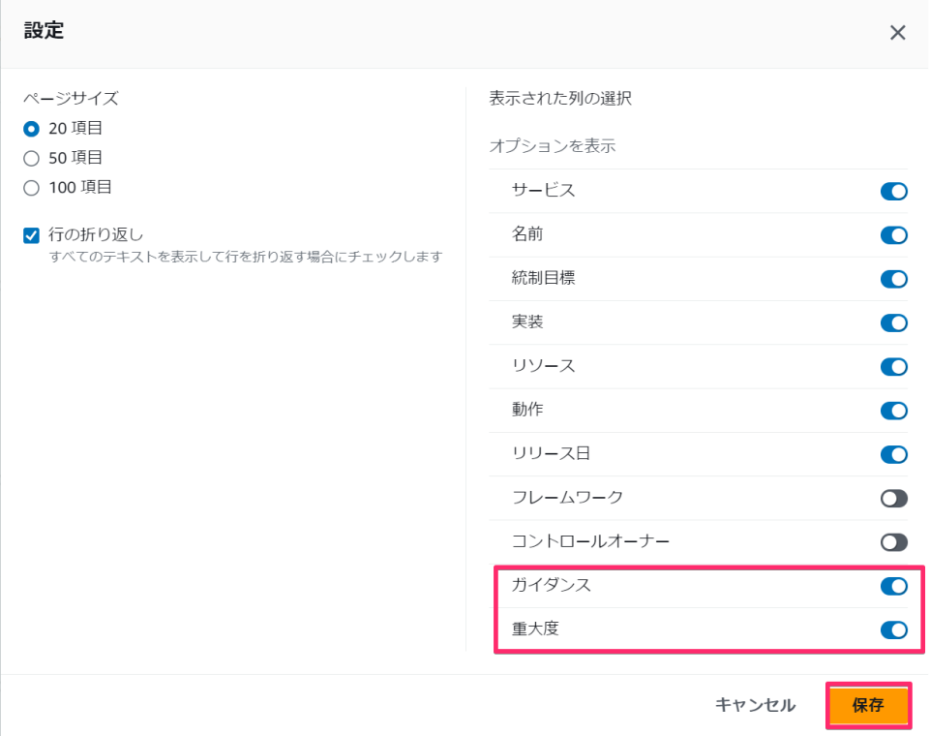
Task: Switch off the リソース column toggle
Action: coord(893,367)
